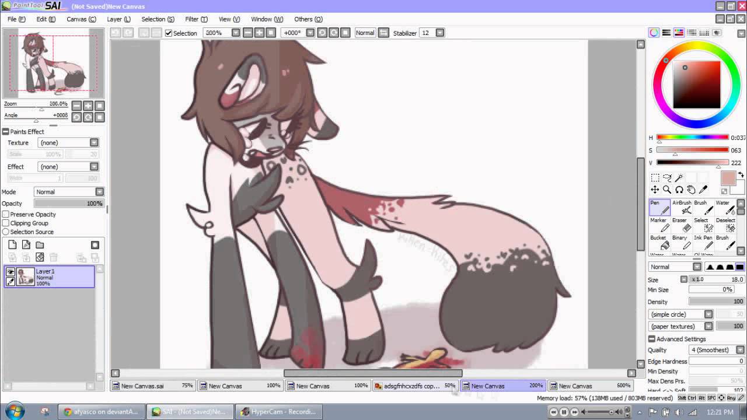The image size is (747, 420).
Task: Collapse Paints Effect section
Action: (x=5, y=131)
